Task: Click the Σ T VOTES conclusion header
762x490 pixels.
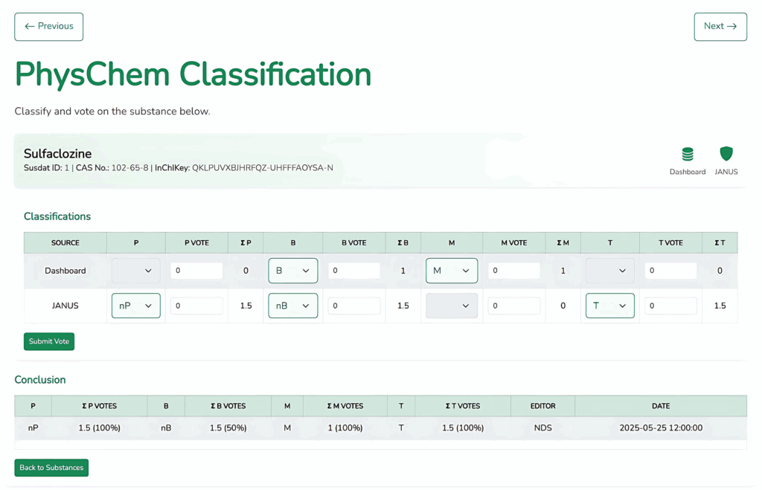Action: [x=463, y=406]
